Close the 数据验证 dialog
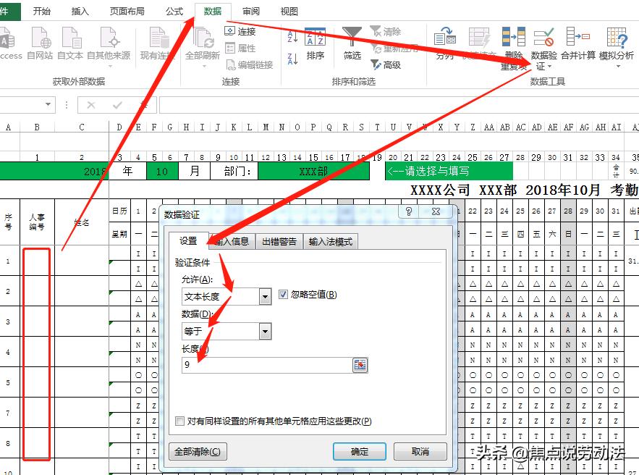The height and width of the screenshot is (475, 639). [436, 211]
